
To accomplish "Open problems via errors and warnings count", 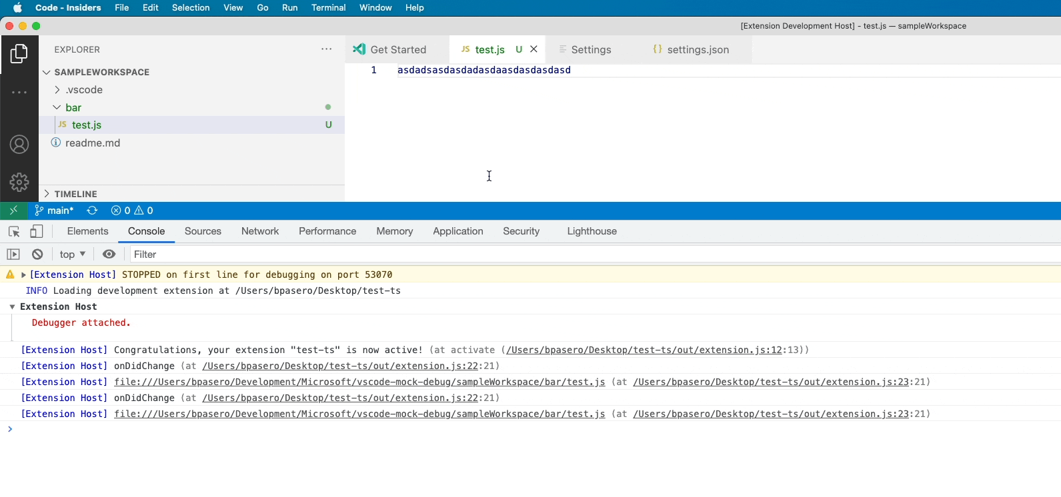I will point(132,211).
